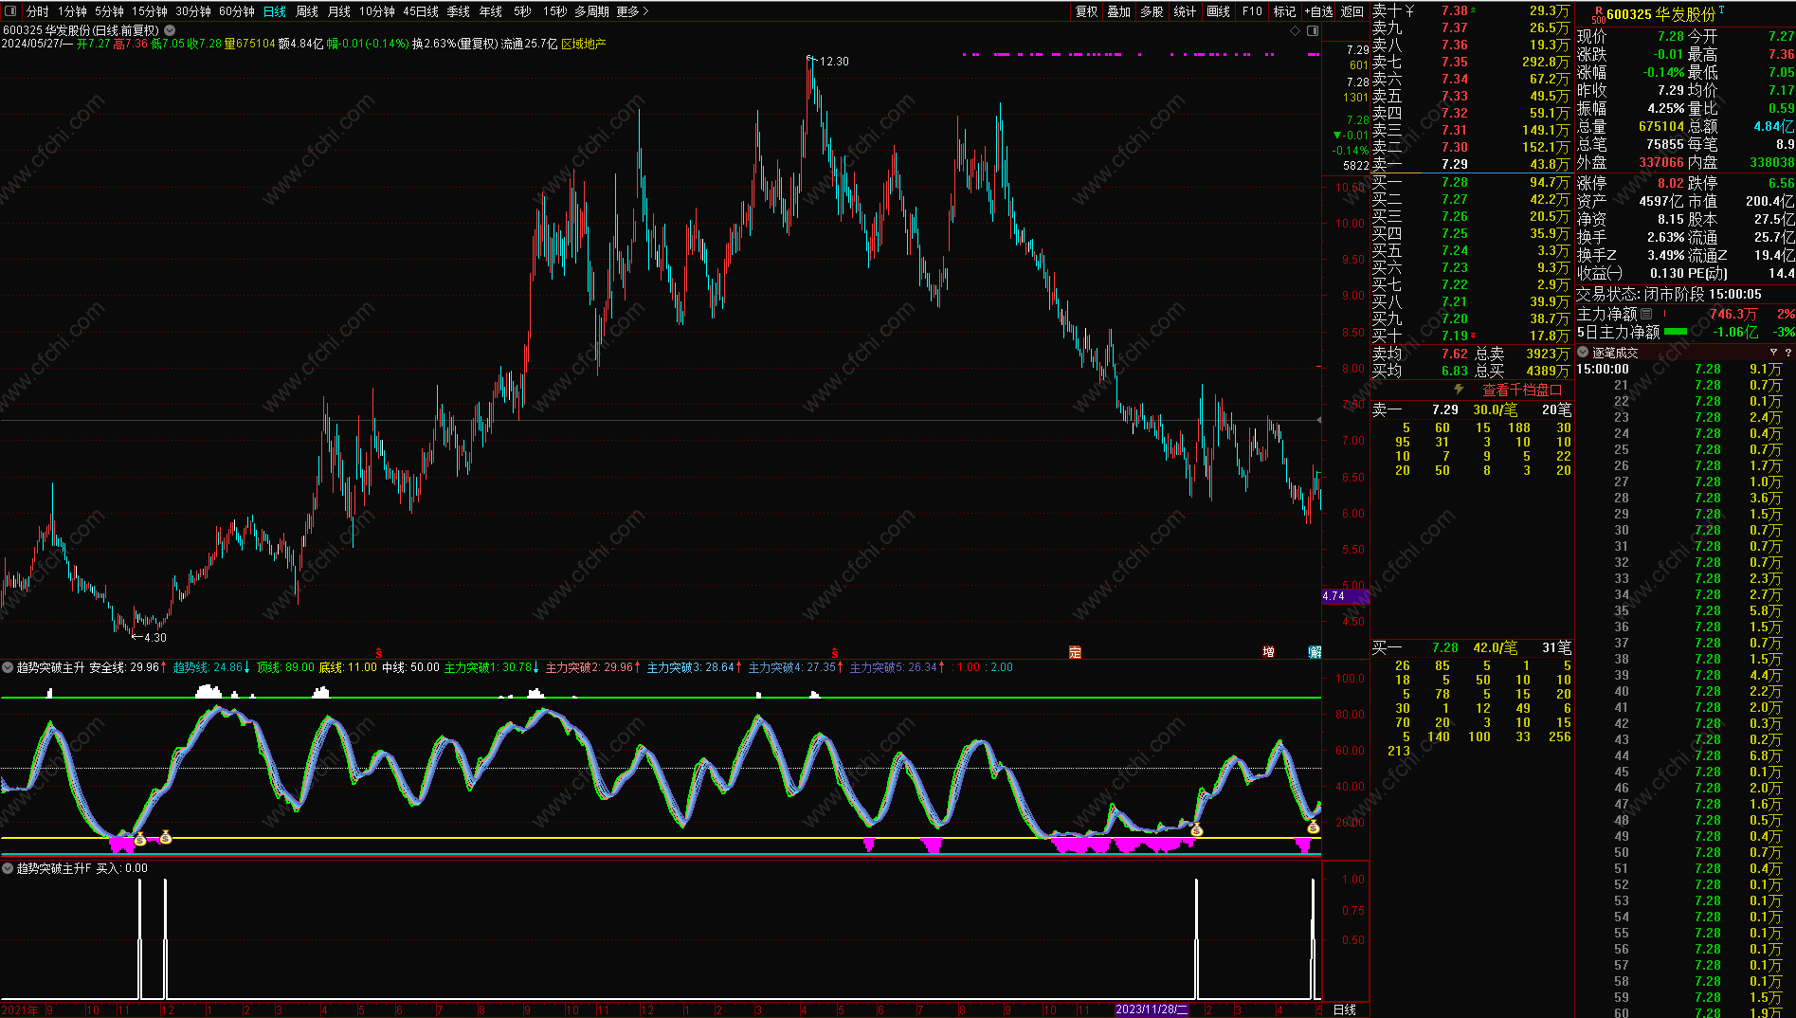Image resolution: width=1796 pixels, height=1018 pixels.
Task: Select the 60分钟 period tab
Action: [236, 11]
